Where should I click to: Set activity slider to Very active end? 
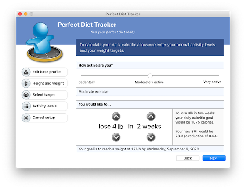coord(219,75)
